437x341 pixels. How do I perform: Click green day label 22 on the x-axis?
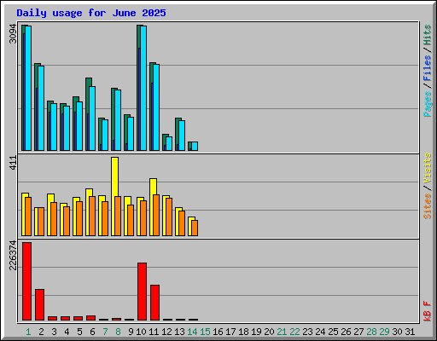pyautogui.click(x=294, y=332)
